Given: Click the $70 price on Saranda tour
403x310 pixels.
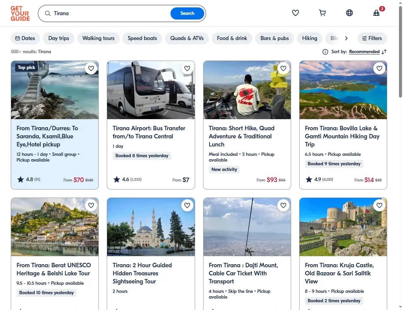Looking at the screenshot, I should 79,180.
